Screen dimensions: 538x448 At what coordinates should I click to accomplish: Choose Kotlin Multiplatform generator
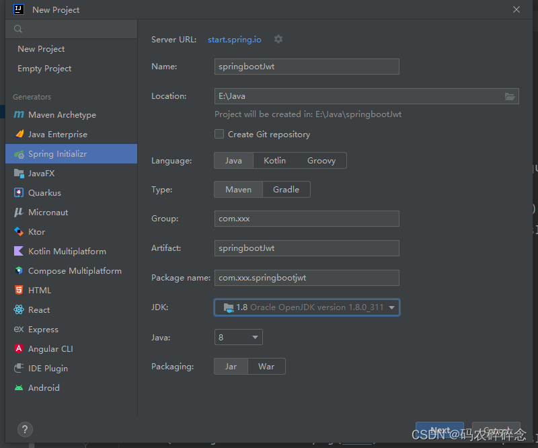[x=71, y=252]
